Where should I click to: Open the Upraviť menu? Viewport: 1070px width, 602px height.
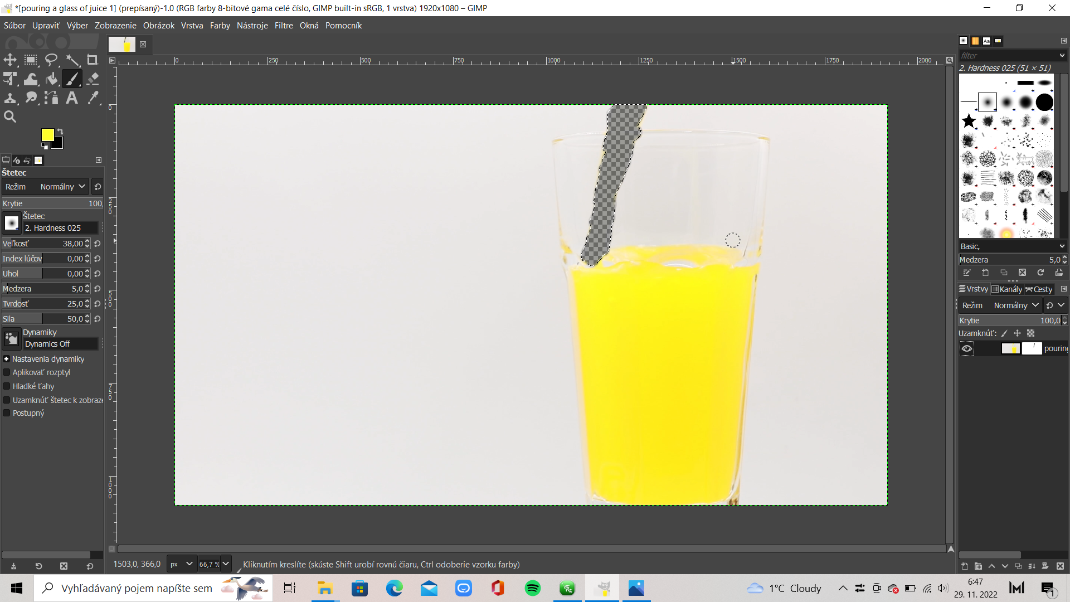pos(46,26)
